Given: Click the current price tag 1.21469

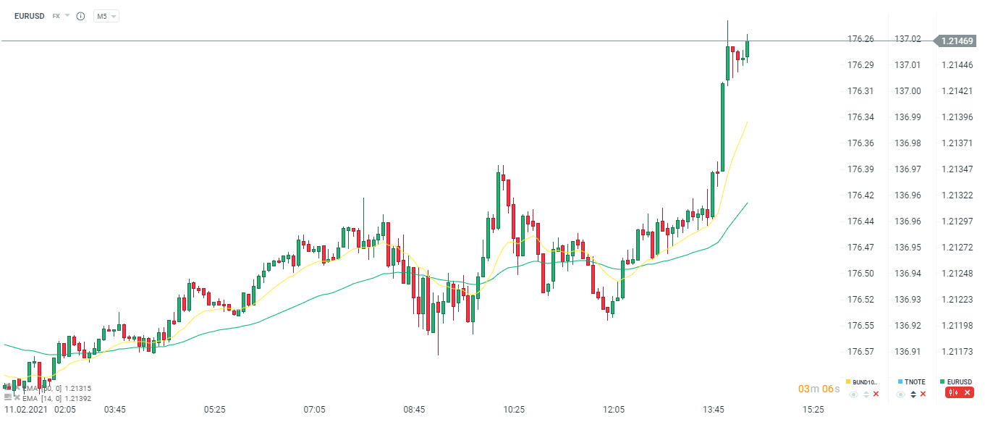Looking at the screenshot, I should [957, 41].
